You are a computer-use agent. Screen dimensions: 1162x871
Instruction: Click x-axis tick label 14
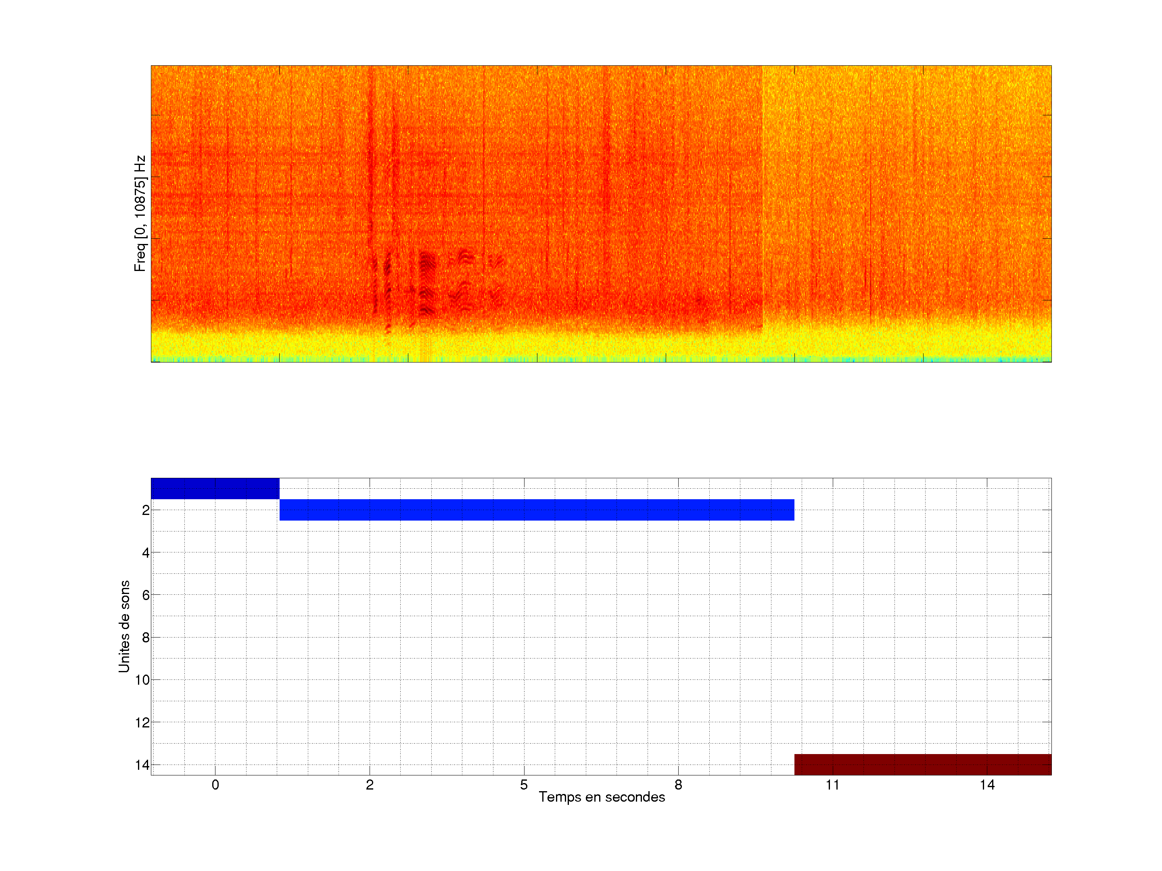[987, 785]
